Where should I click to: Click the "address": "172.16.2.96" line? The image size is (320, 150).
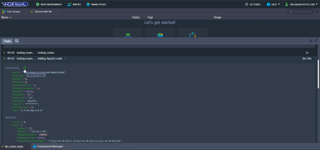click(x=32, y=132)
